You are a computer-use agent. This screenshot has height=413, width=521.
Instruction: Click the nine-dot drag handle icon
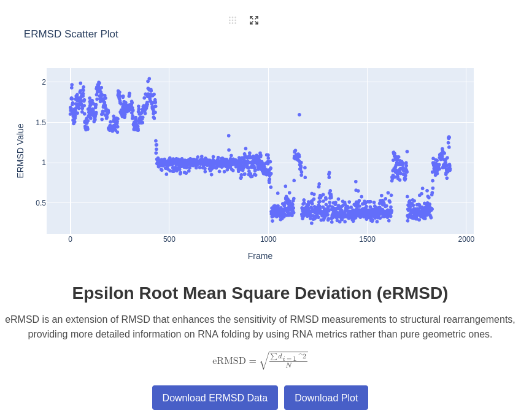pos(233,20)
